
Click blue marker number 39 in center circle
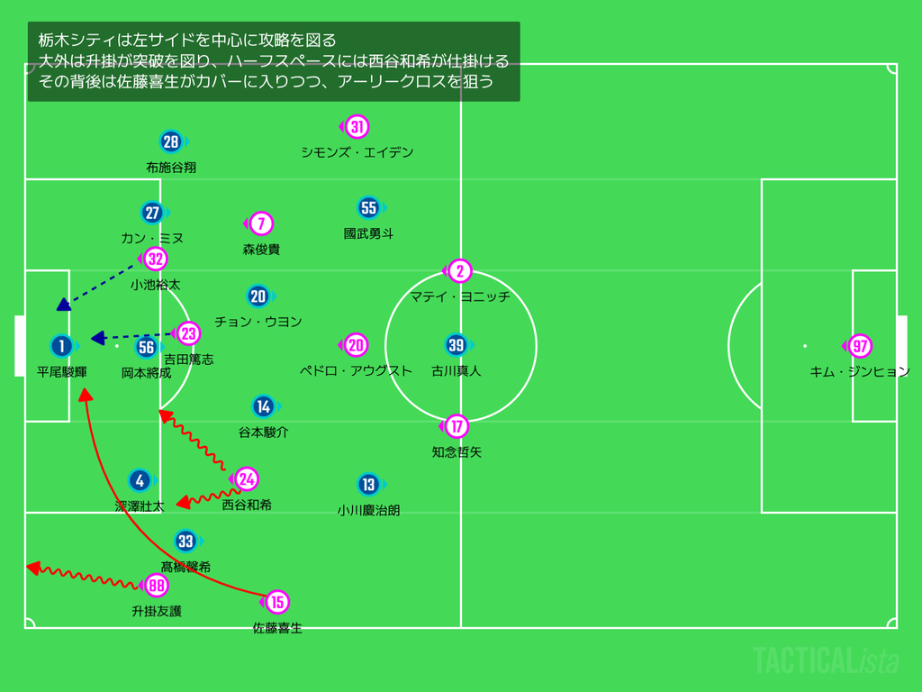click(x=456, y=345)
